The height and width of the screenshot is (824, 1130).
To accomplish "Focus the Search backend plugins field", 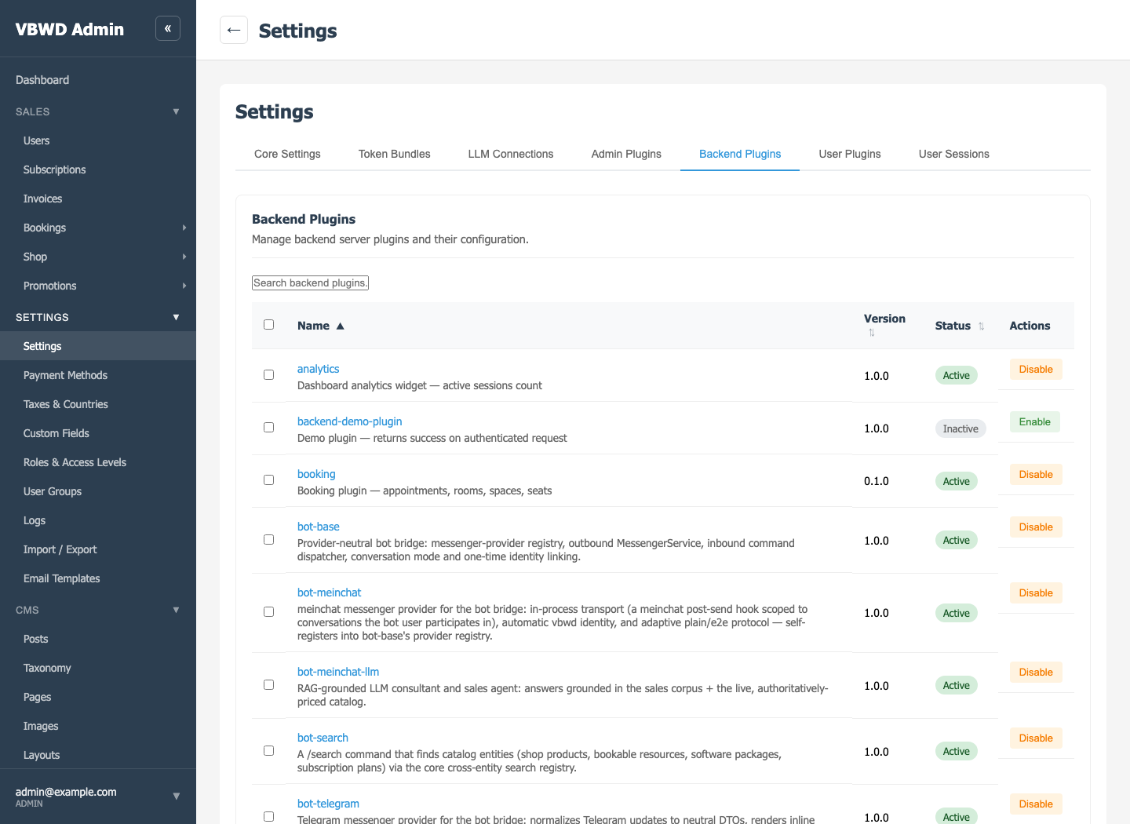I will click(x=310, y=283).
